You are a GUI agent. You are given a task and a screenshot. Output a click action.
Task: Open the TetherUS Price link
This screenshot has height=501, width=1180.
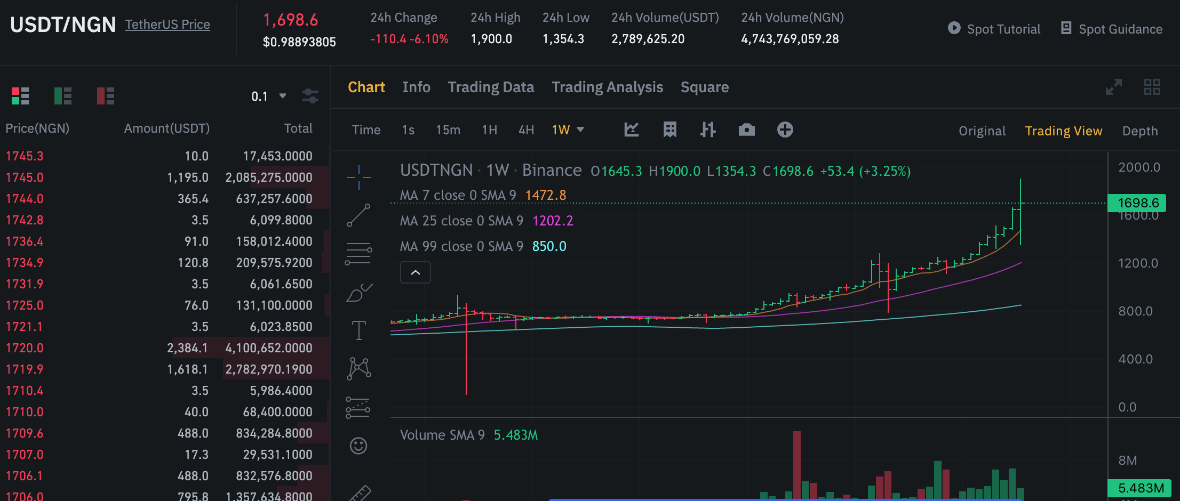click(x=168, y=25)
